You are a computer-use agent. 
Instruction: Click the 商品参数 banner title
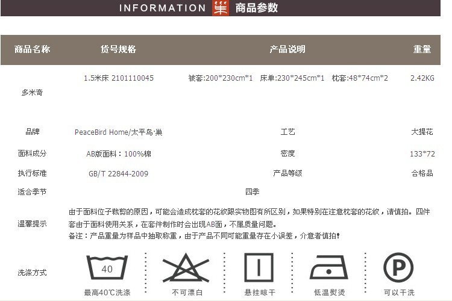pyautogui.click(x=256, y=8)
